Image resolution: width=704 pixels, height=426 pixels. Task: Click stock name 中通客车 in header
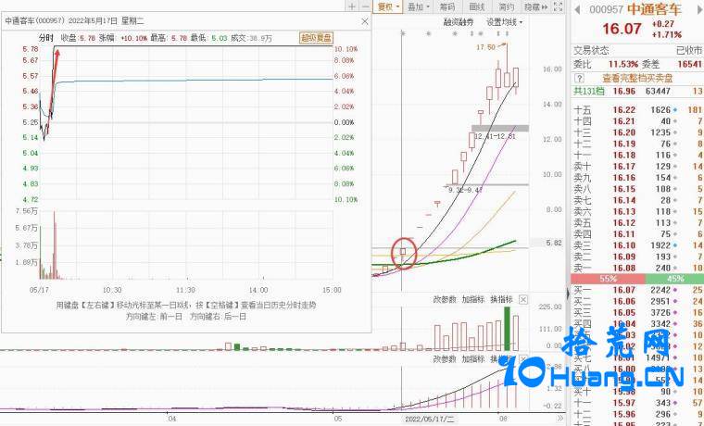654,9
